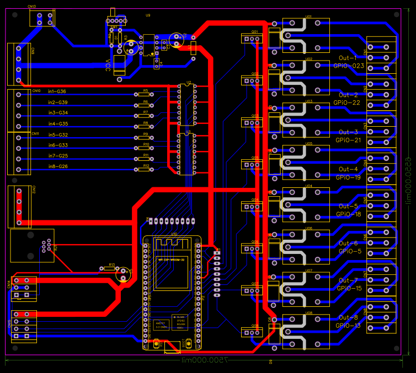This screenshot has height=373, width=416.
Task: Pick the in4-G35 label
Action: coord(58,124)
